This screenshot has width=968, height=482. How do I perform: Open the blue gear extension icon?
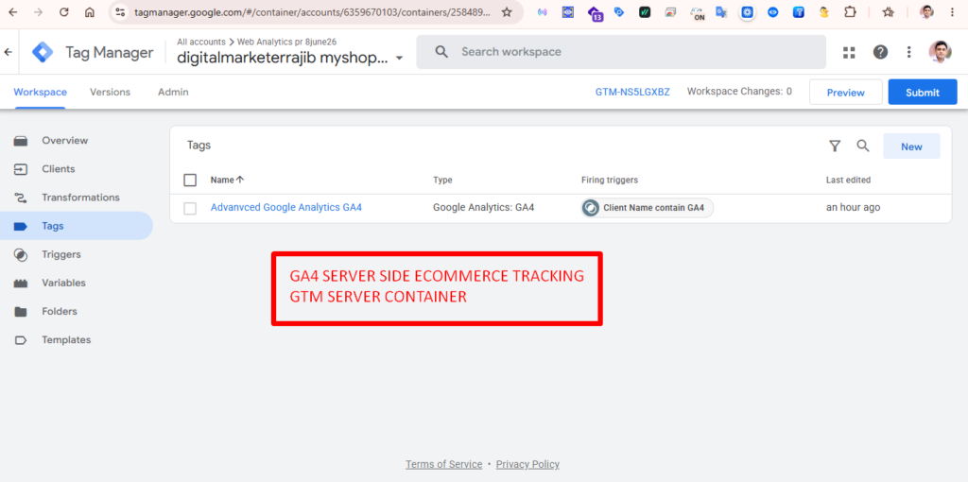pos(748,11)
